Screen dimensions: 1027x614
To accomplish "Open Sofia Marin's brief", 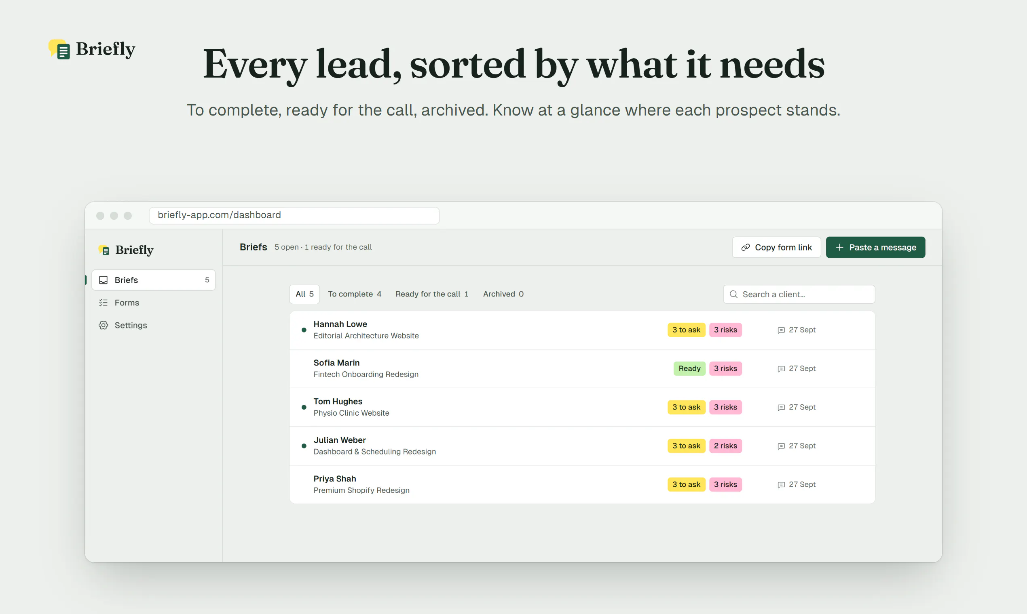I will pyautogui.click(x=582, y=369).
